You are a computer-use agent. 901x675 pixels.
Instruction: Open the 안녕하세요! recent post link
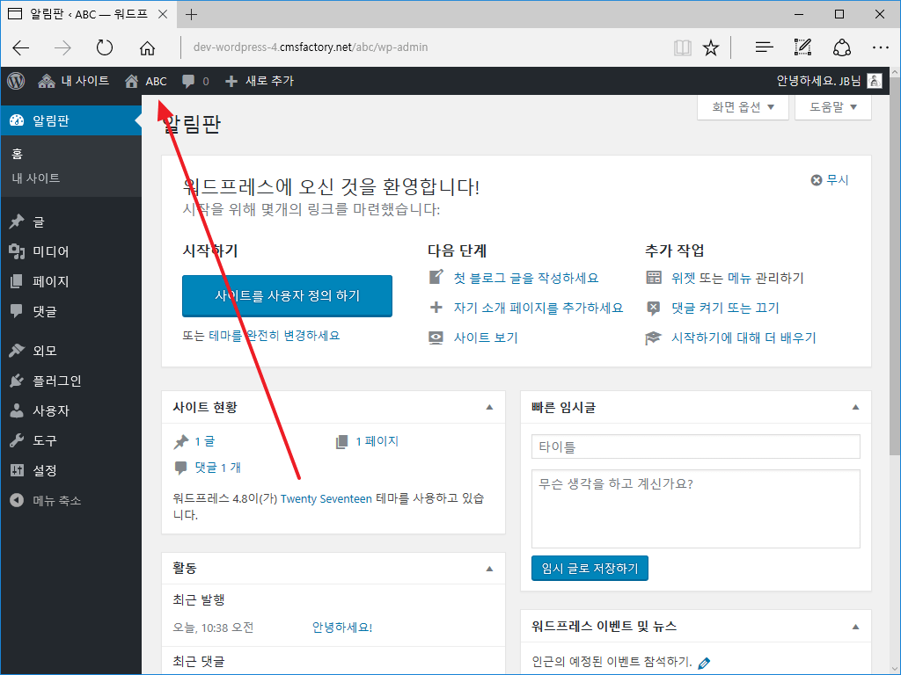point(342,628)
